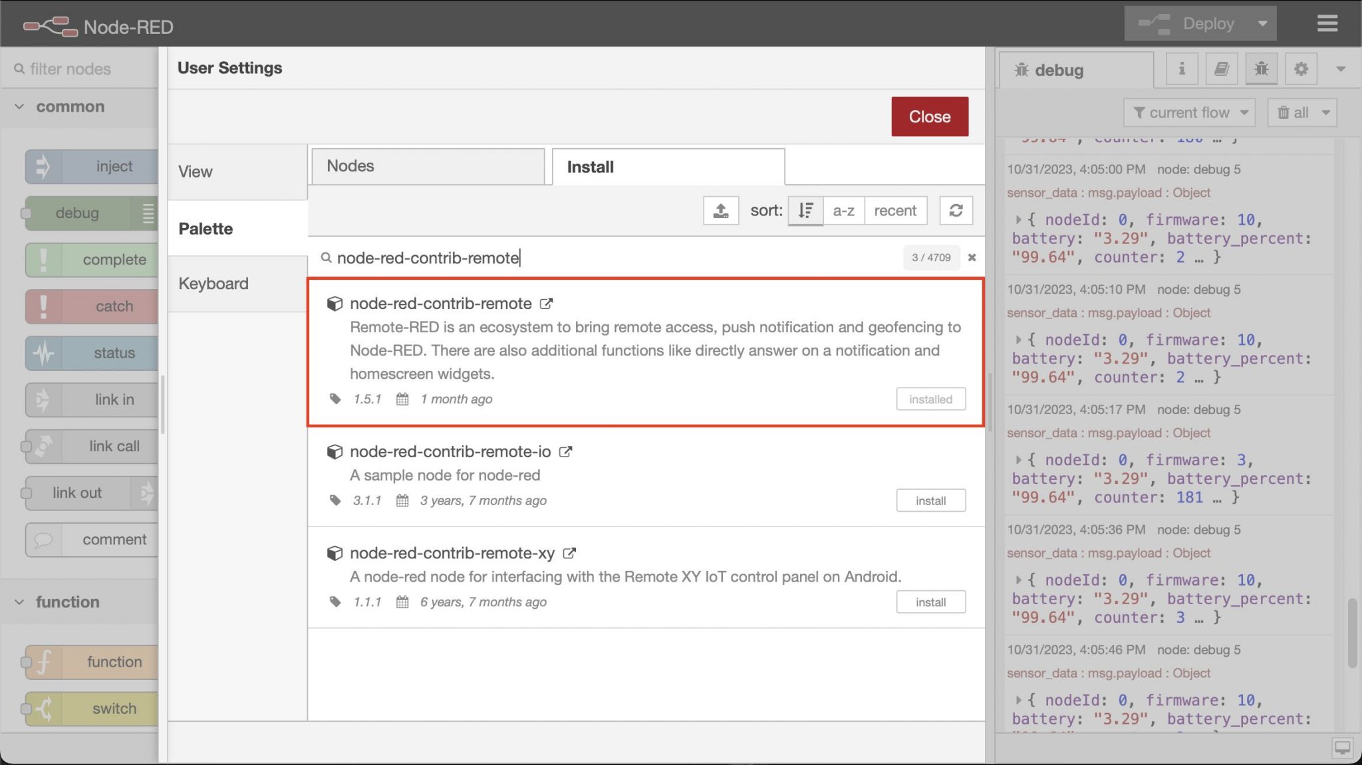1362x765 pixels.
Task: Refresh the module catalog list
Action: (x=956, y=211)
